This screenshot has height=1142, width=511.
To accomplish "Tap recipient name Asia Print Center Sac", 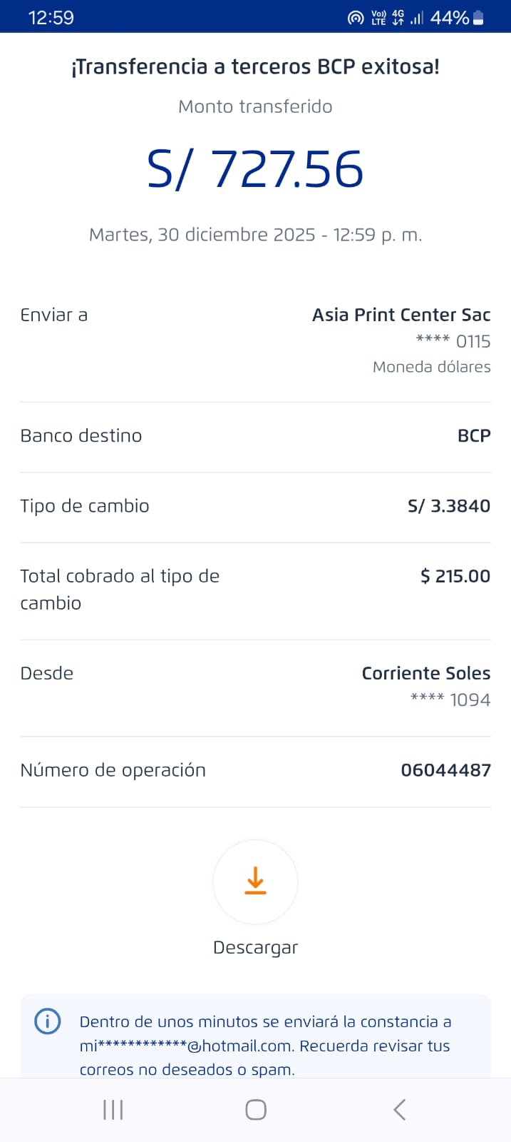I will tap(401, 315).
